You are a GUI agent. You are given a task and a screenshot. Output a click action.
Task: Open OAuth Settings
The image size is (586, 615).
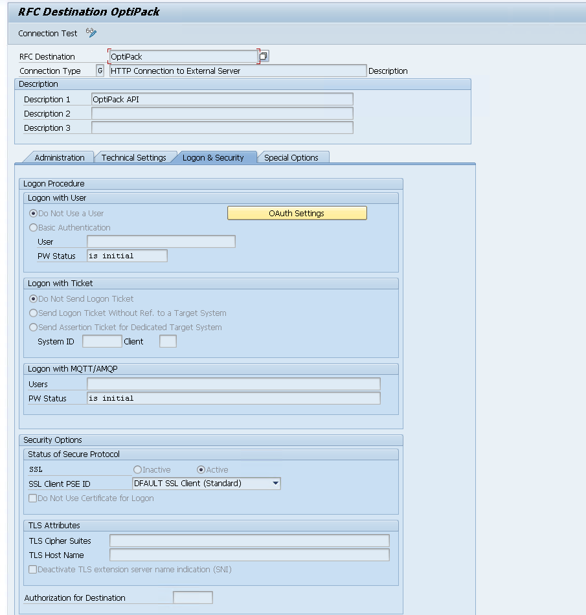coord(297,213)
